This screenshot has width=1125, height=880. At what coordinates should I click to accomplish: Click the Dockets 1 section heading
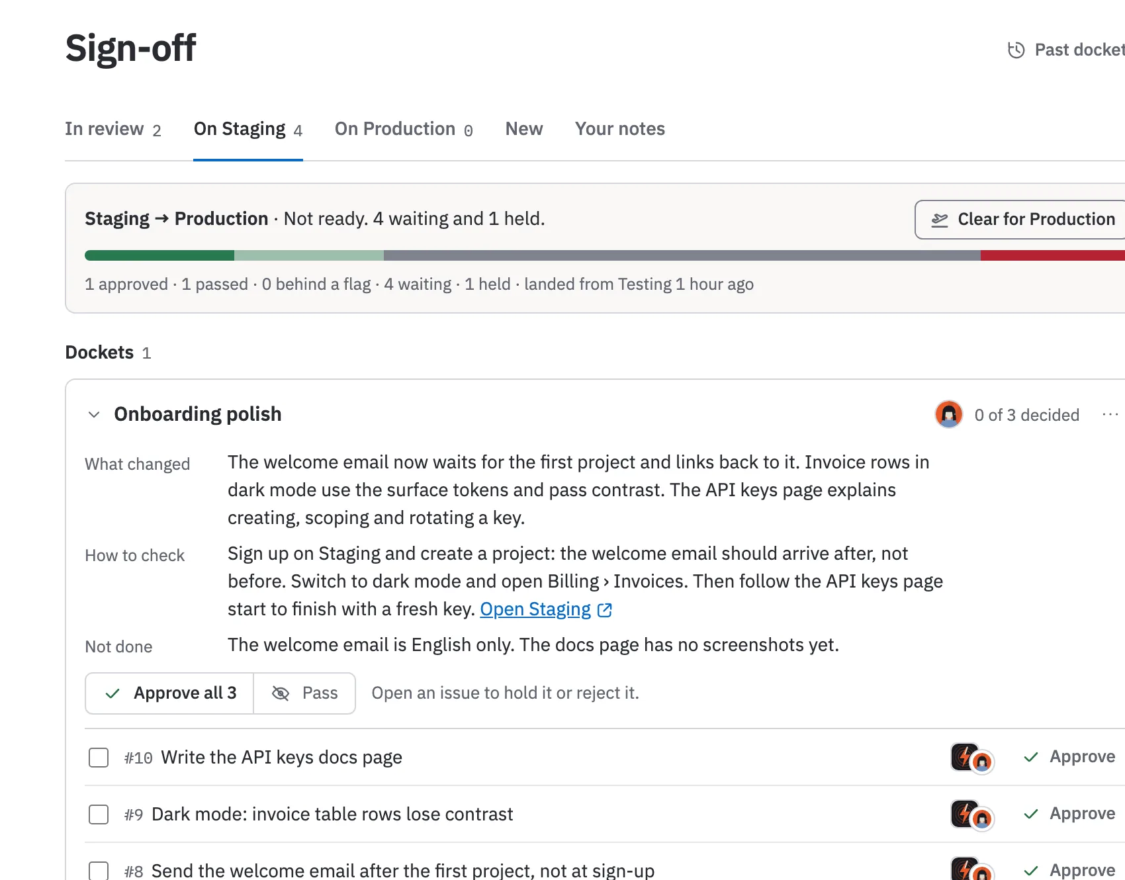(x=108, y=353)
